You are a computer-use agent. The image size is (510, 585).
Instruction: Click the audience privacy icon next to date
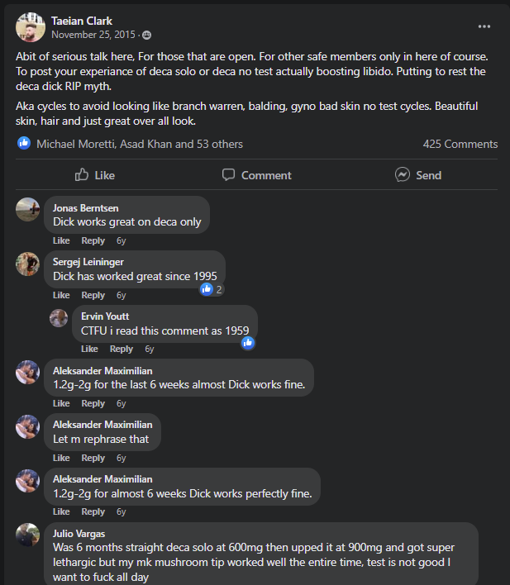pos(146,36)
